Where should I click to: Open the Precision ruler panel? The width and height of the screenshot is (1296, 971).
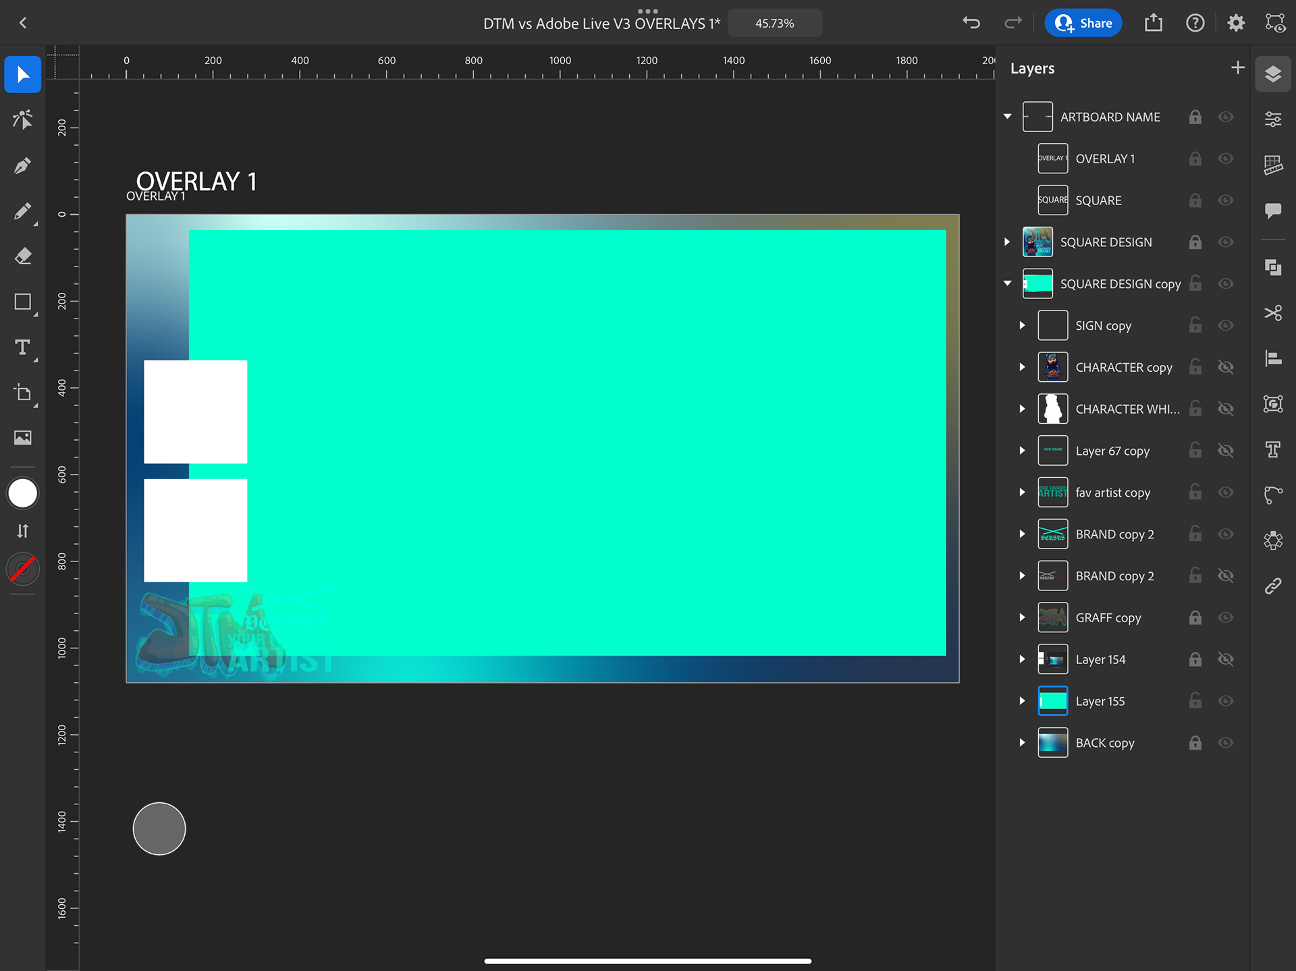(1273, 165)
